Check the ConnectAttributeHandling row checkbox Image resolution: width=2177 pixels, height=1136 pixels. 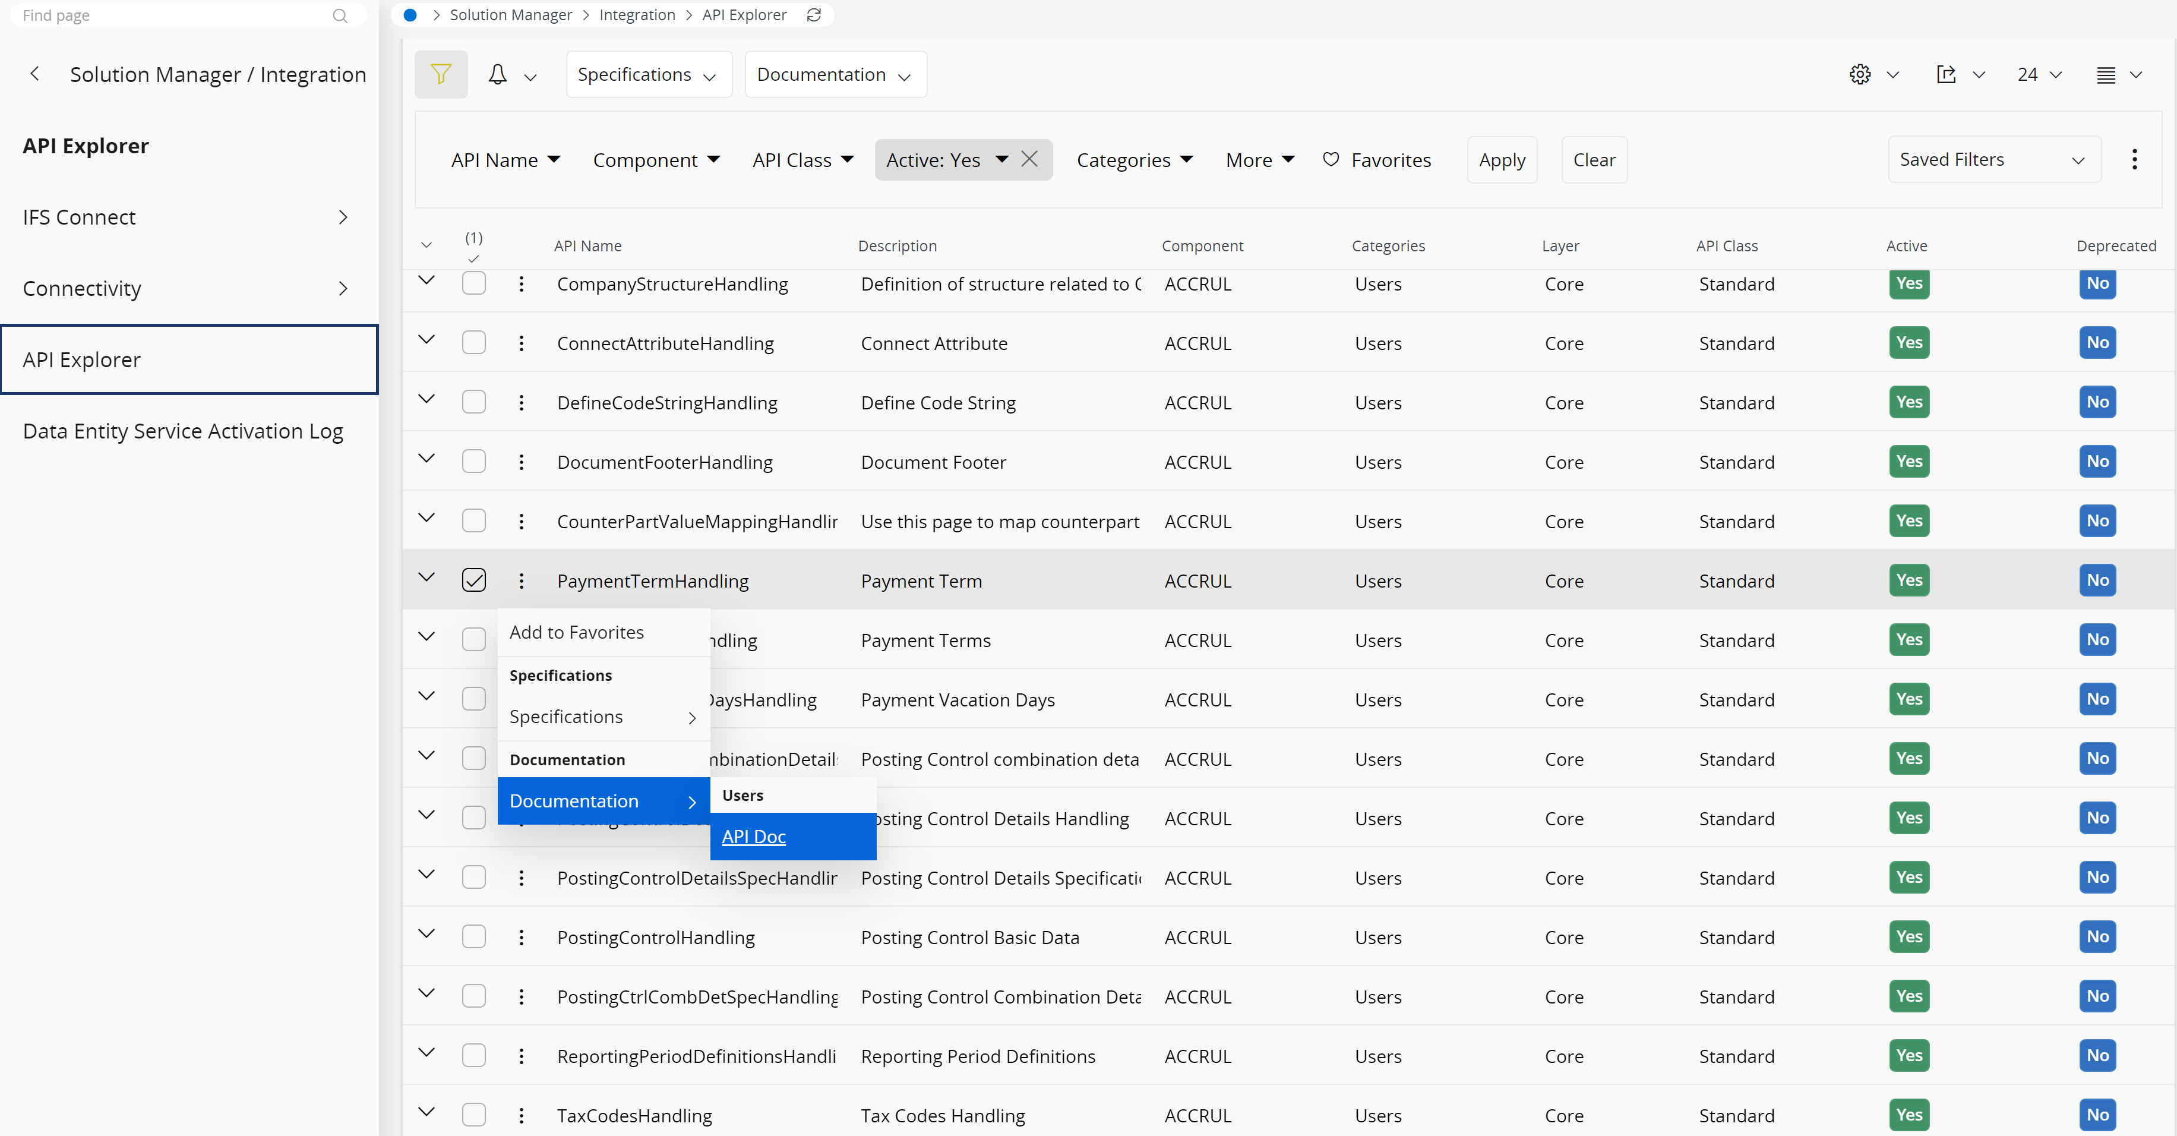pyautogui.click(x=474, y=342)
